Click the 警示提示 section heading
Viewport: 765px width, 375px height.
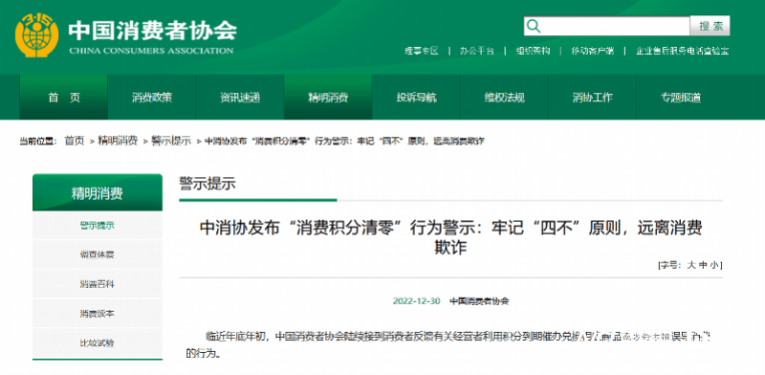click(x=208, y=184)
